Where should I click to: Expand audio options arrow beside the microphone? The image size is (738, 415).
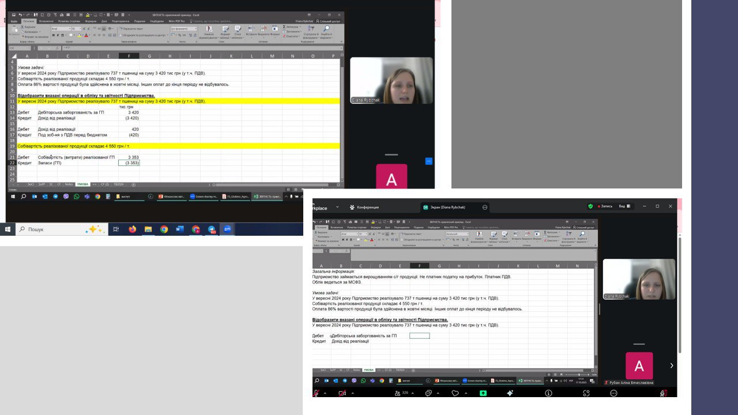325,393
